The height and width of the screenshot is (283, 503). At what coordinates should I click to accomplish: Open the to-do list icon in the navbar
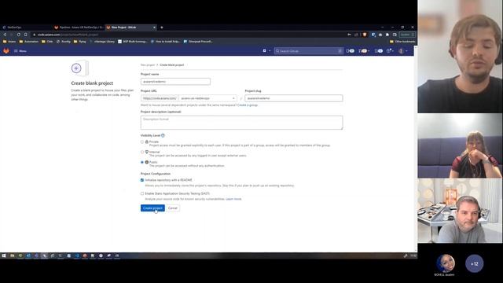[x=379, y=51]
